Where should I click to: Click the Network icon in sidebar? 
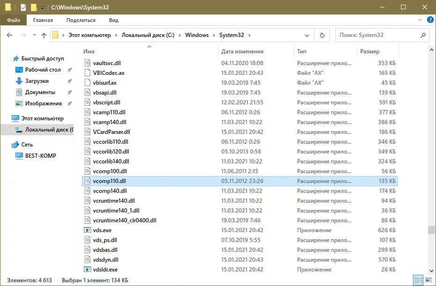tap(15, 144)
